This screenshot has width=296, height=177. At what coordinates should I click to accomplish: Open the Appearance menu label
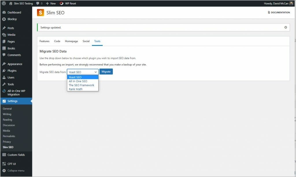[15, 64]
